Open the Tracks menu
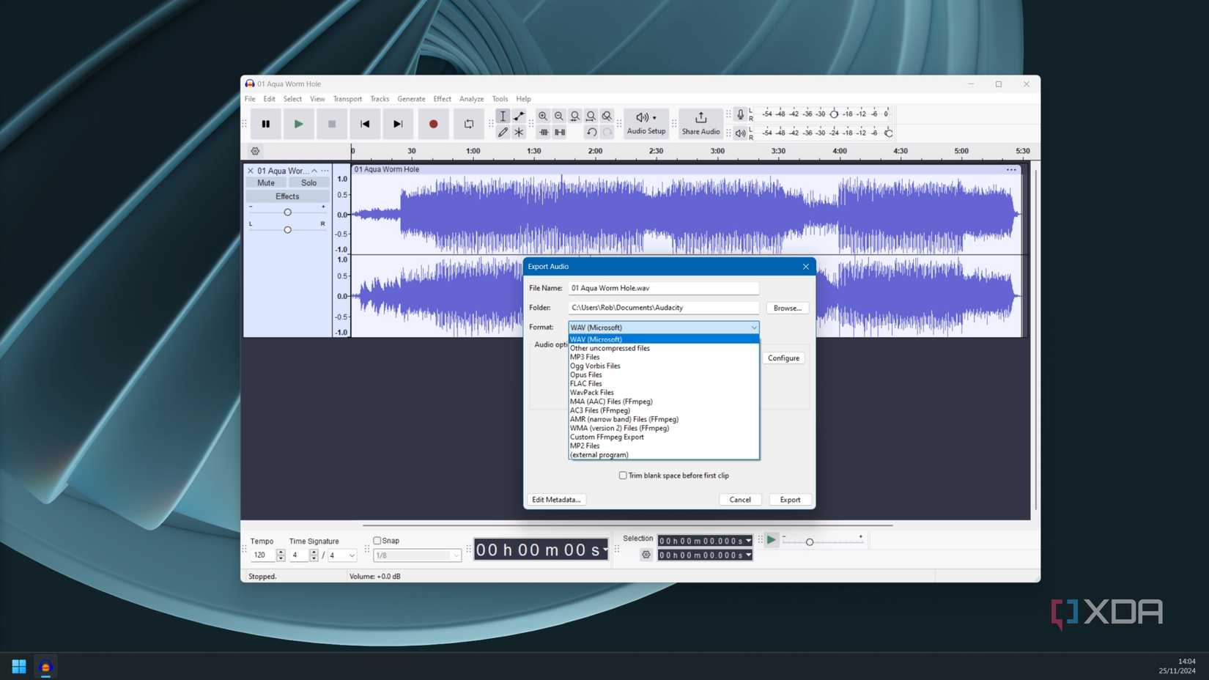The height and width of the screenshot is (680, 1209). pyautogui.click(x=380, y=98)
